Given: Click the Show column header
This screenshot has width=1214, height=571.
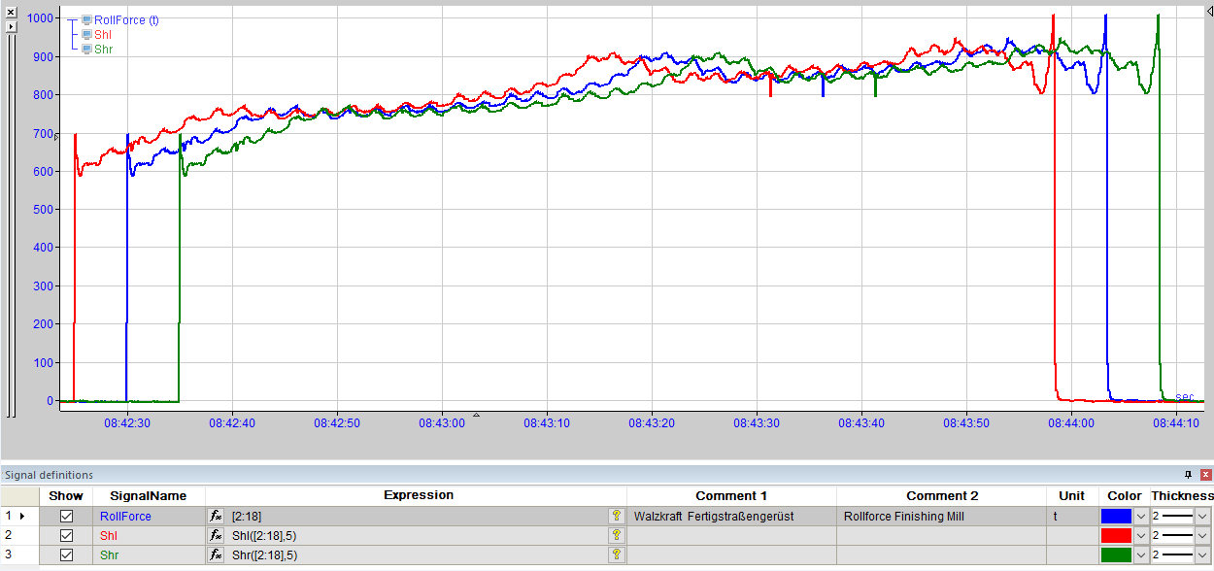Looking at the screenshot, I should (66, 495).
